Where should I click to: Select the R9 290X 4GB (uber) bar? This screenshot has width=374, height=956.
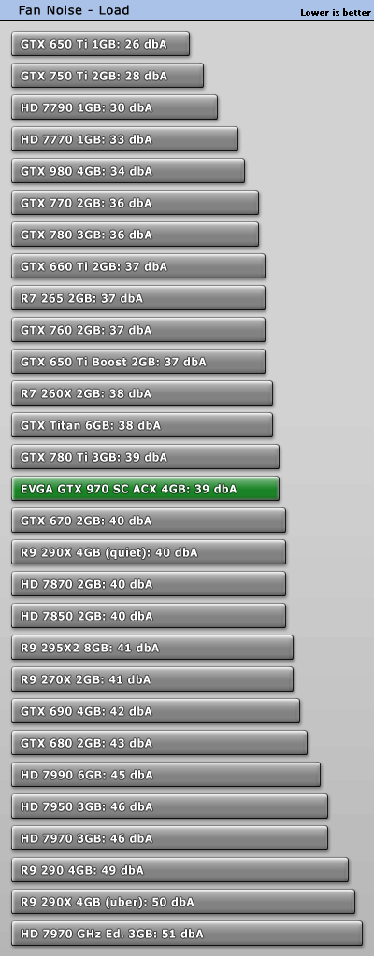coord(183,902)
